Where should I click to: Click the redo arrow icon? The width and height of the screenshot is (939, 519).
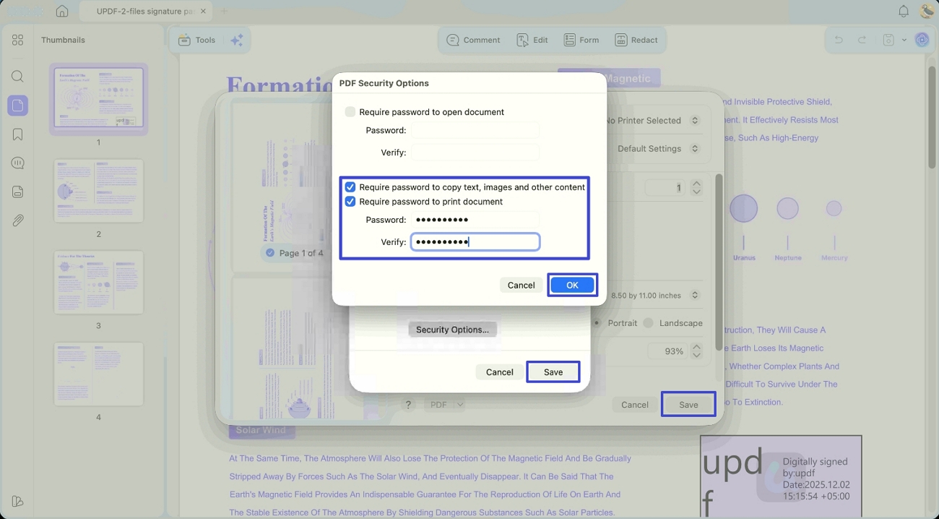(x=862, y=40)
